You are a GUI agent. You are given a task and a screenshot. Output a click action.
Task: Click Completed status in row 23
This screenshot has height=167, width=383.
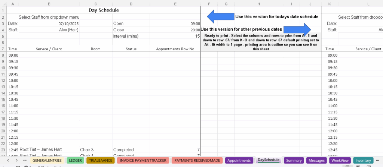click(131, 149)
